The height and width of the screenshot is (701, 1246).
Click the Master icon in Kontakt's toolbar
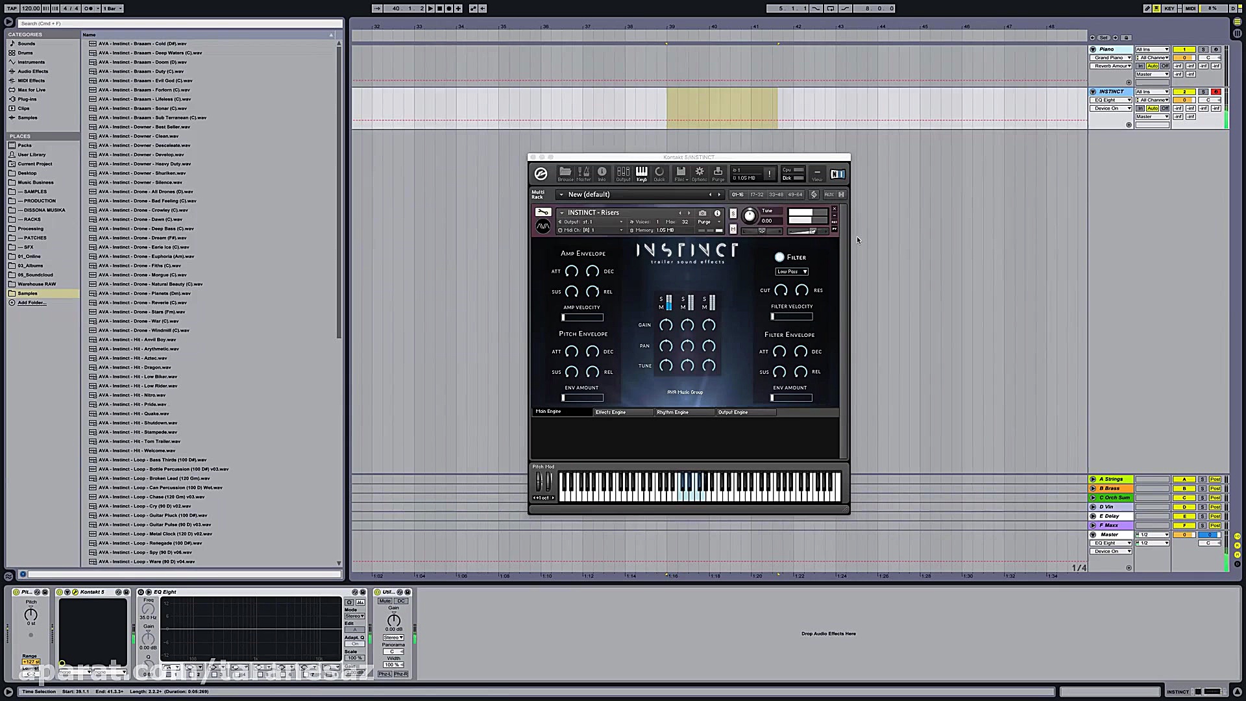coord(583,174)
